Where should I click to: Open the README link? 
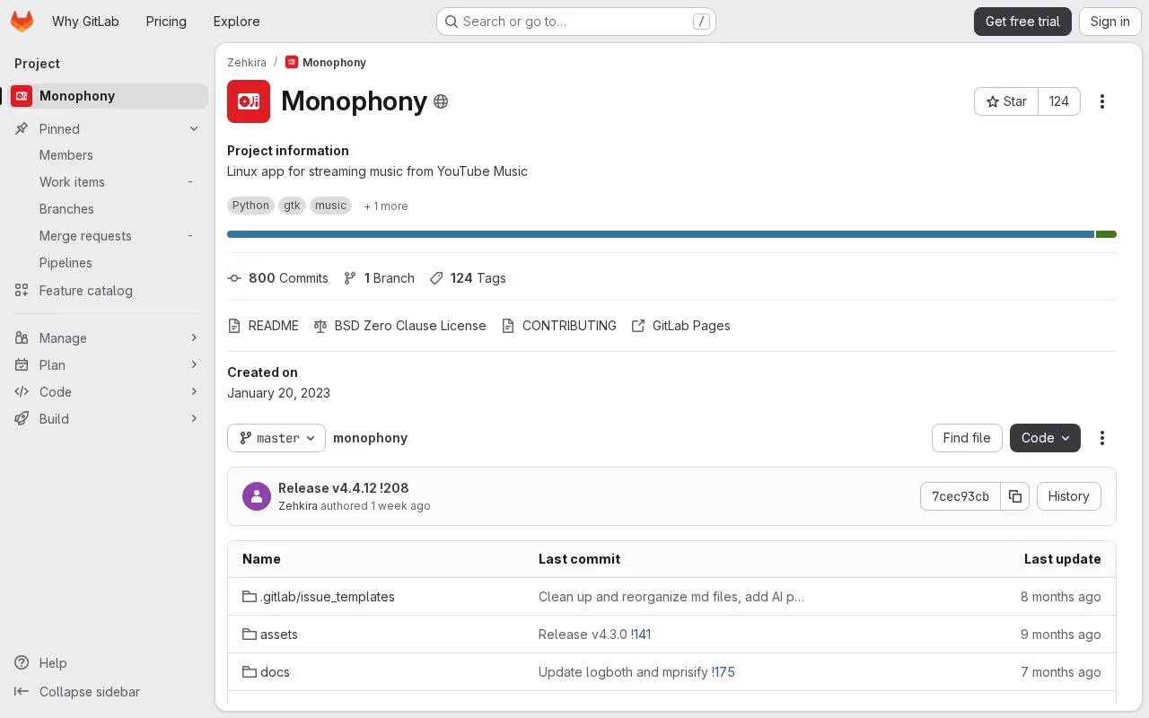click(263, 326)
